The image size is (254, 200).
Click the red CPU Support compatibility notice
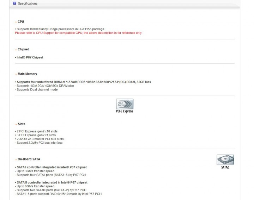(x=79, y=33)
